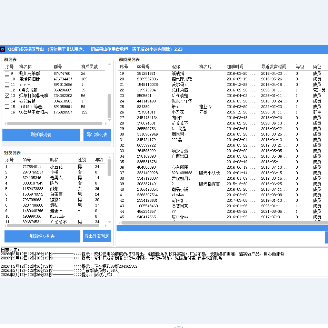
Task: Click the app icon in the title bar
Action: (3, 49)
